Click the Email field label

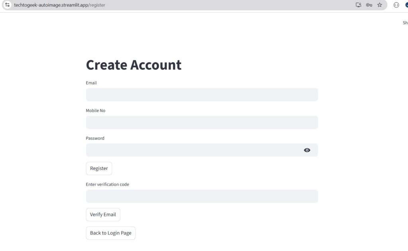(91, 83)
